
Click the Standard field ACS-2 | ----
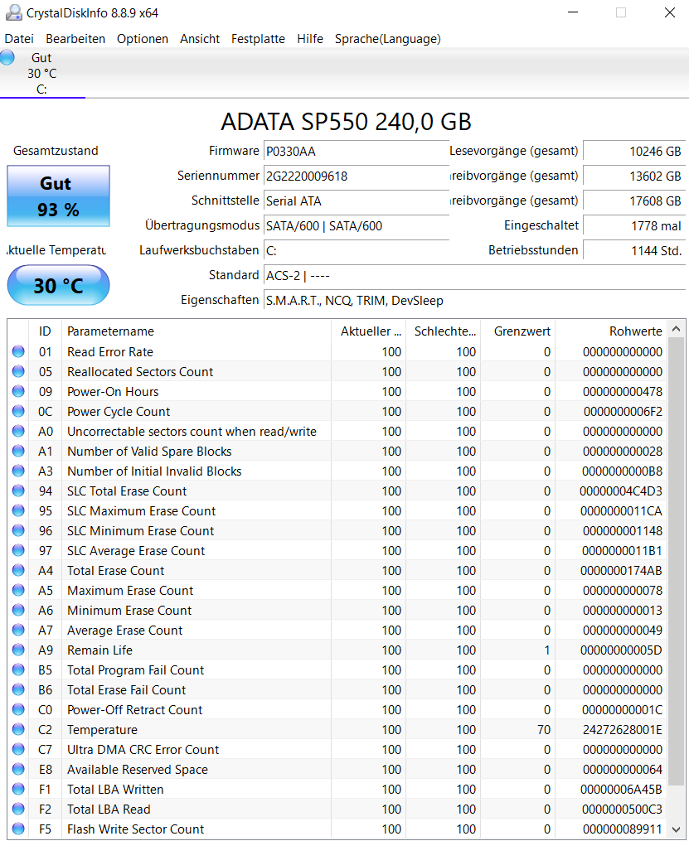coord(474,276)
